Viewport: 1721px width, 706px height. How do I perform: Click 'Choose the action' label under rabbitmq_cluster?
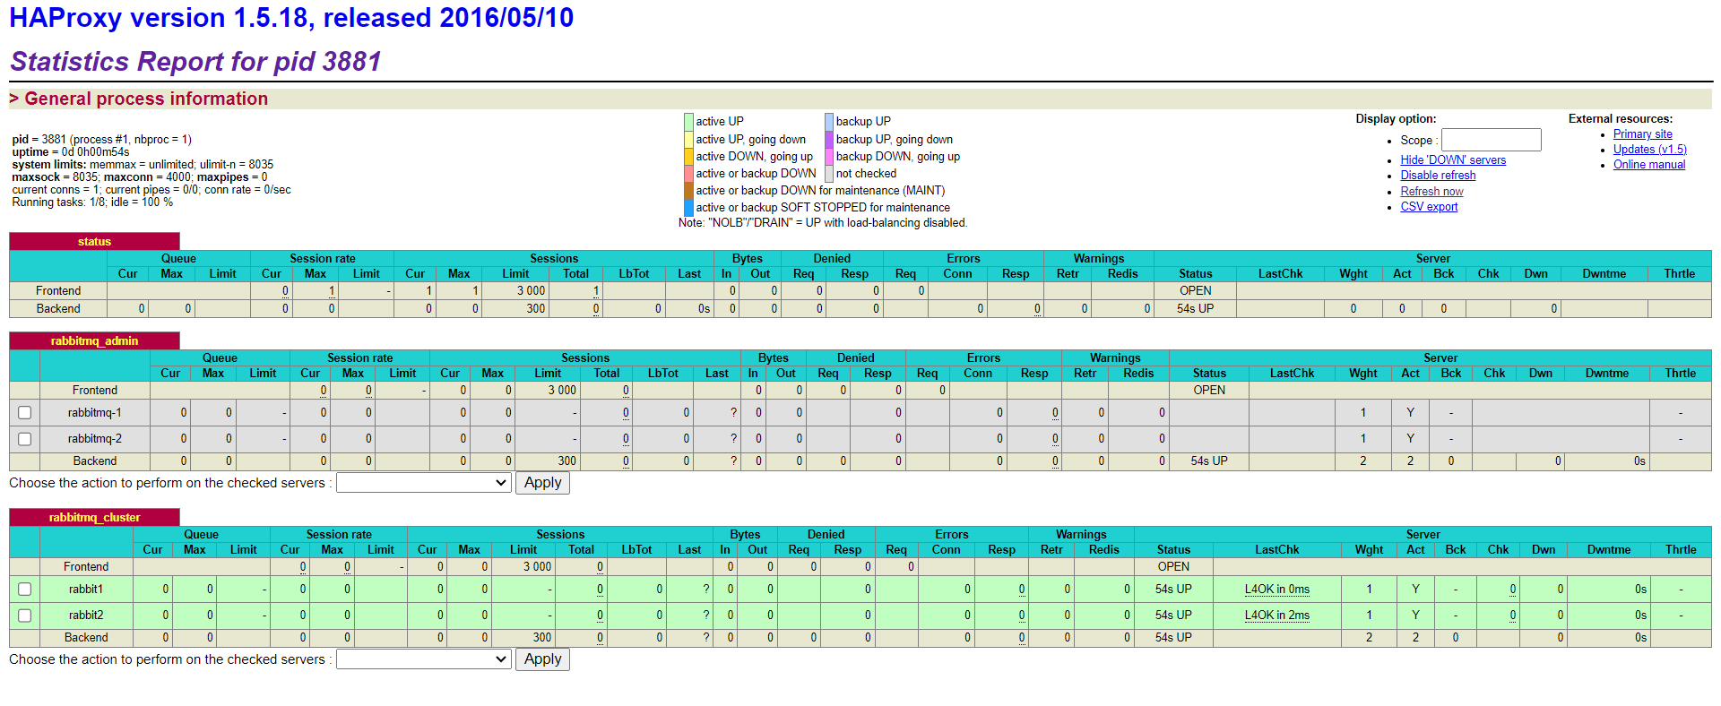[170, 659]
